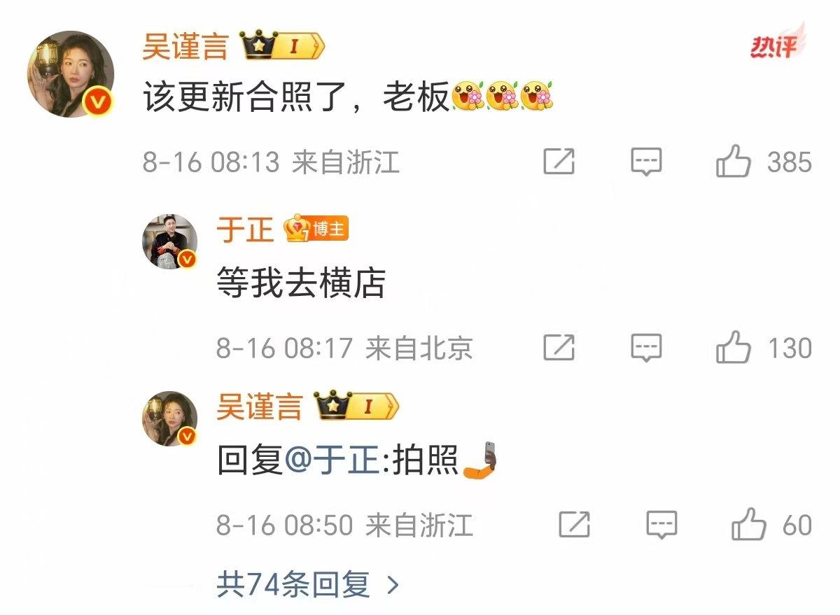Open the small 吴谨言 avatar in the replies

[171, 418]
